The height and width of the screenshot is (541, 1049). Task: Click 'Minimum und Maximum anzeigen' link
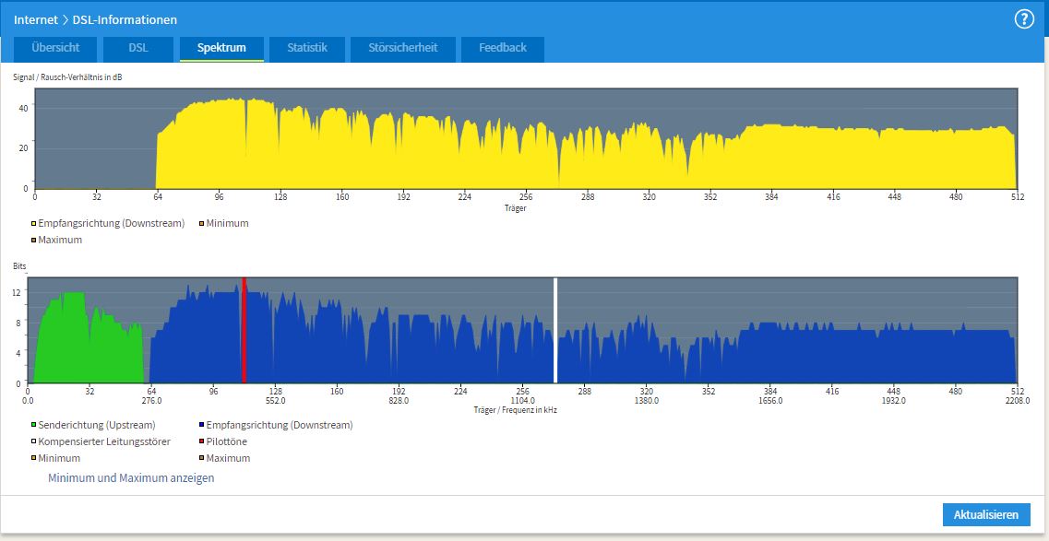point(131,478)
